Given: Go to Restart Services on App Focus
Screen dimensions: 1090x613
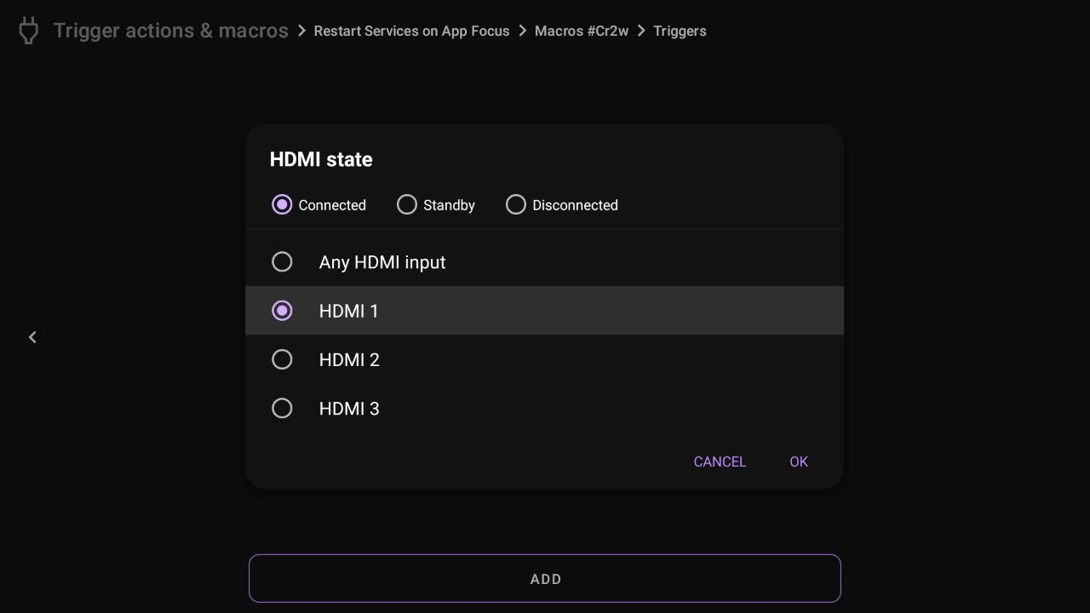Looking at the screenshot, I should point(411,31).
